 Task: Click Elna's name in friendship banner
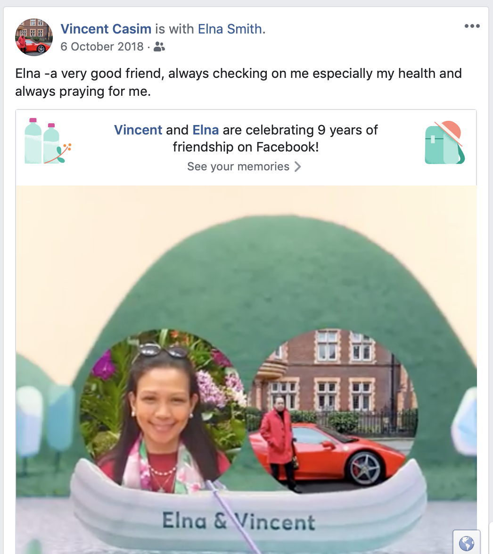(205, 130)
